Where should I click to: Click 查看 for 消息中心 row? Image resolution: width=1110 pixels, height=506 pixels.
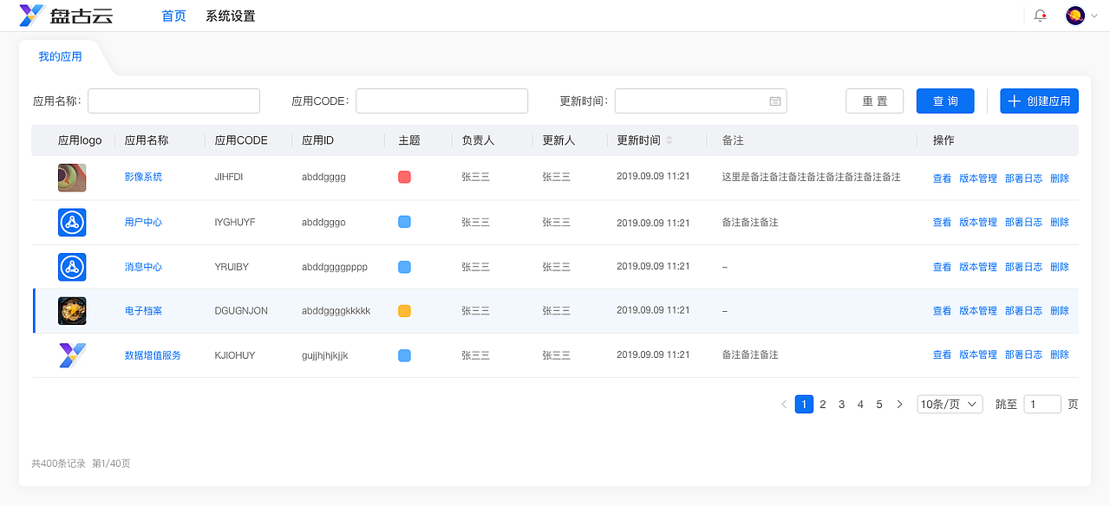942,268
